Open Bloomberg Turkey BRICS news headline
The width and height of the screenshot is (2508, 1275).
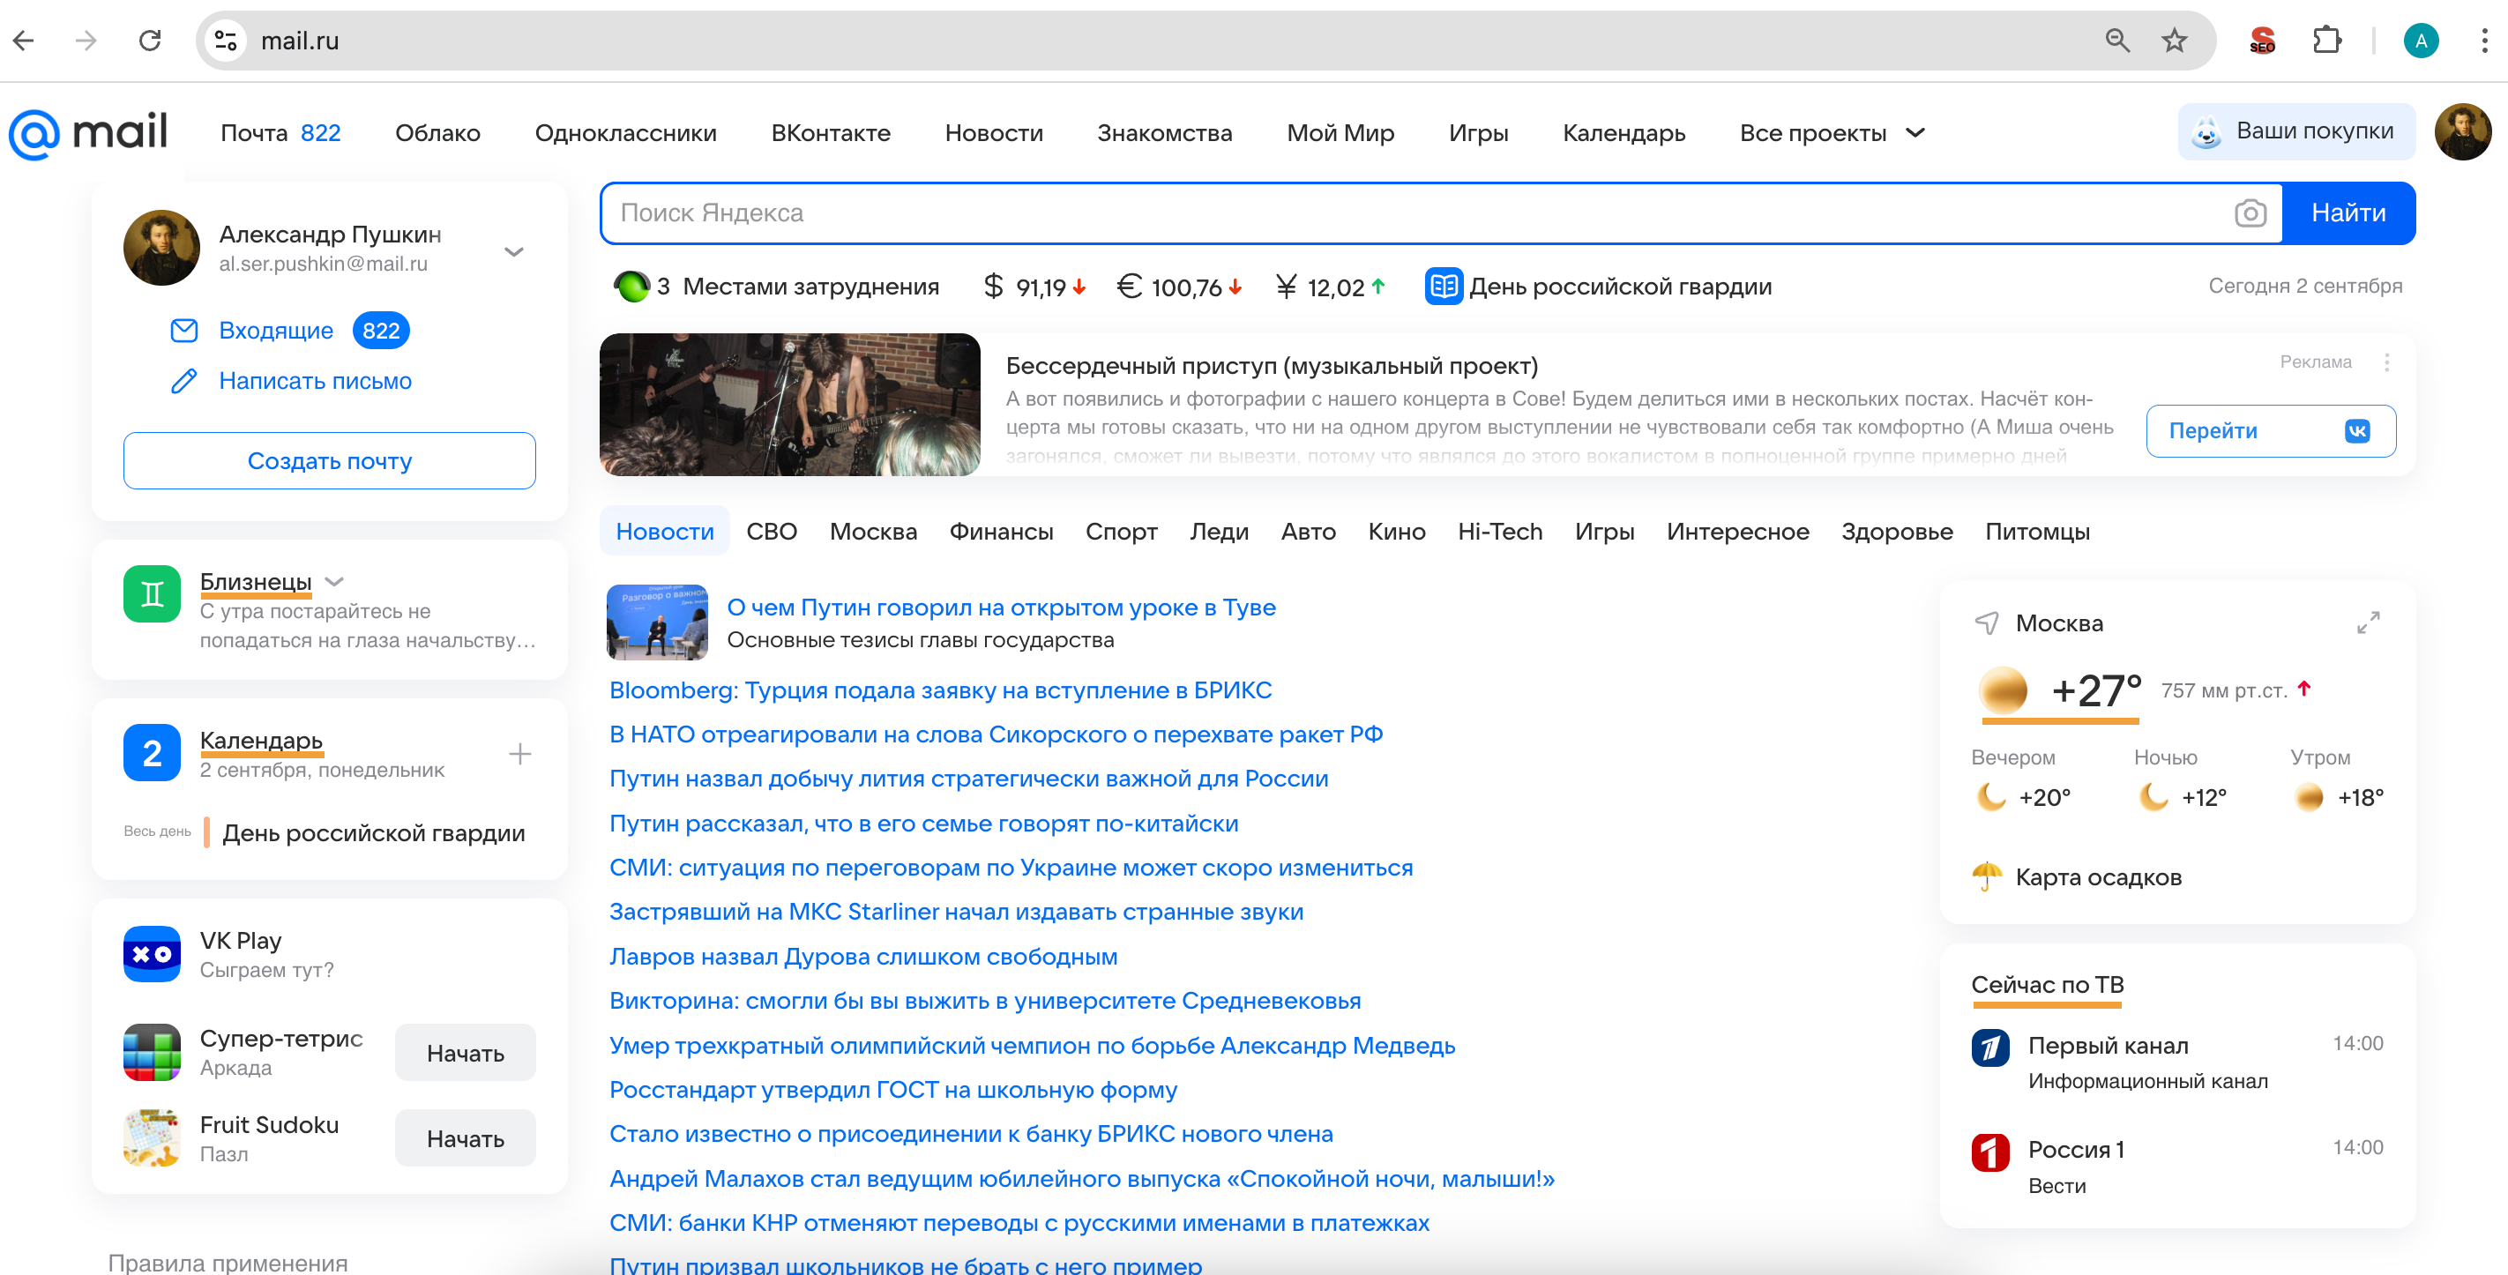939,690
